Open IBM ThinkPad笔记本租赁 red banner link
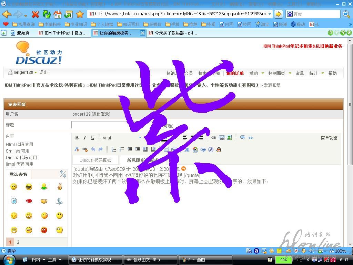353x265 pixels. tap(303, 46)
